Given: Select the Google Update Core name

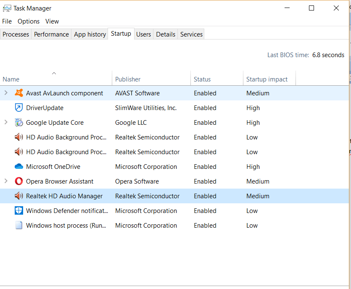Looking at the screenshot, I should [55, 123].
